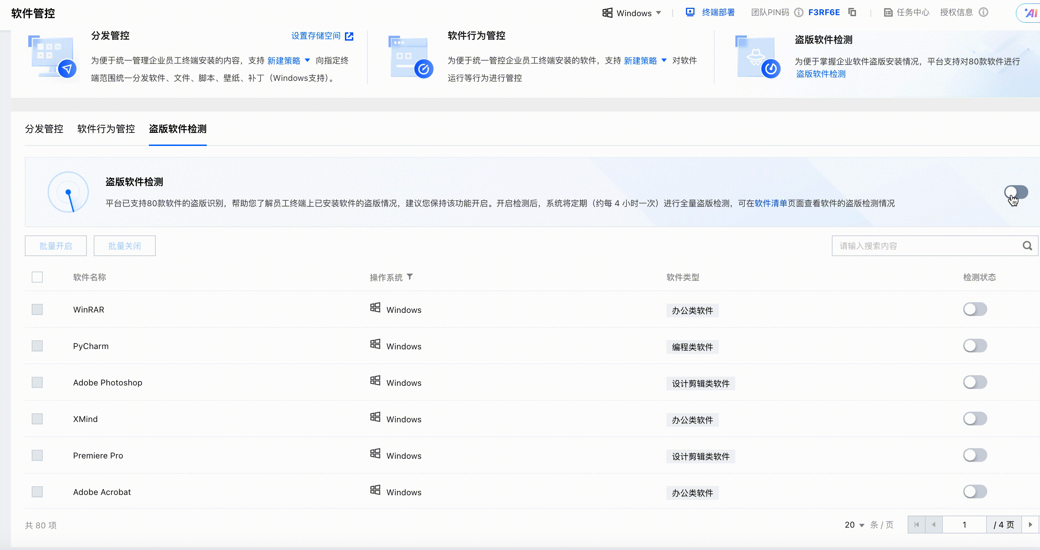Image resolution: width=1040 pixels, height=550 pixels.
Task: Switch to the 分发管控 tab
Action: 44,129
